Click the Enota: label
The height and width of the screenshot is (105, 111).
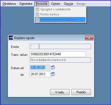pyautogui.click(x=15, y=47)
